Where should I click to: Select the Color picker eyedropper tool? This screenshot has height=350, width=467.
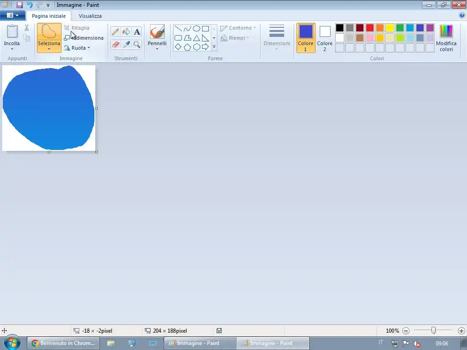click(x=126, y=45)
